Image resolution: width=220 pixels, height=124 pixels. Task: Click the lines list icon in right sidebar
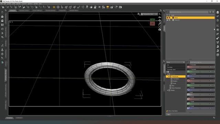(x=218, y=25)
